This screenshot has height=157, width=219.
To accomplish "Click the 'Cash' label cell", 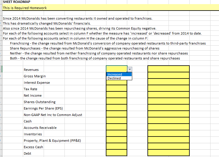I will 28,121.
